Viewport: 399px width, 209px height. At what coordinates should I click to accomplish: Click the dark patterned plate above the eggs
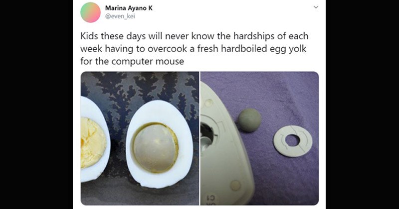tap(140, 87)
